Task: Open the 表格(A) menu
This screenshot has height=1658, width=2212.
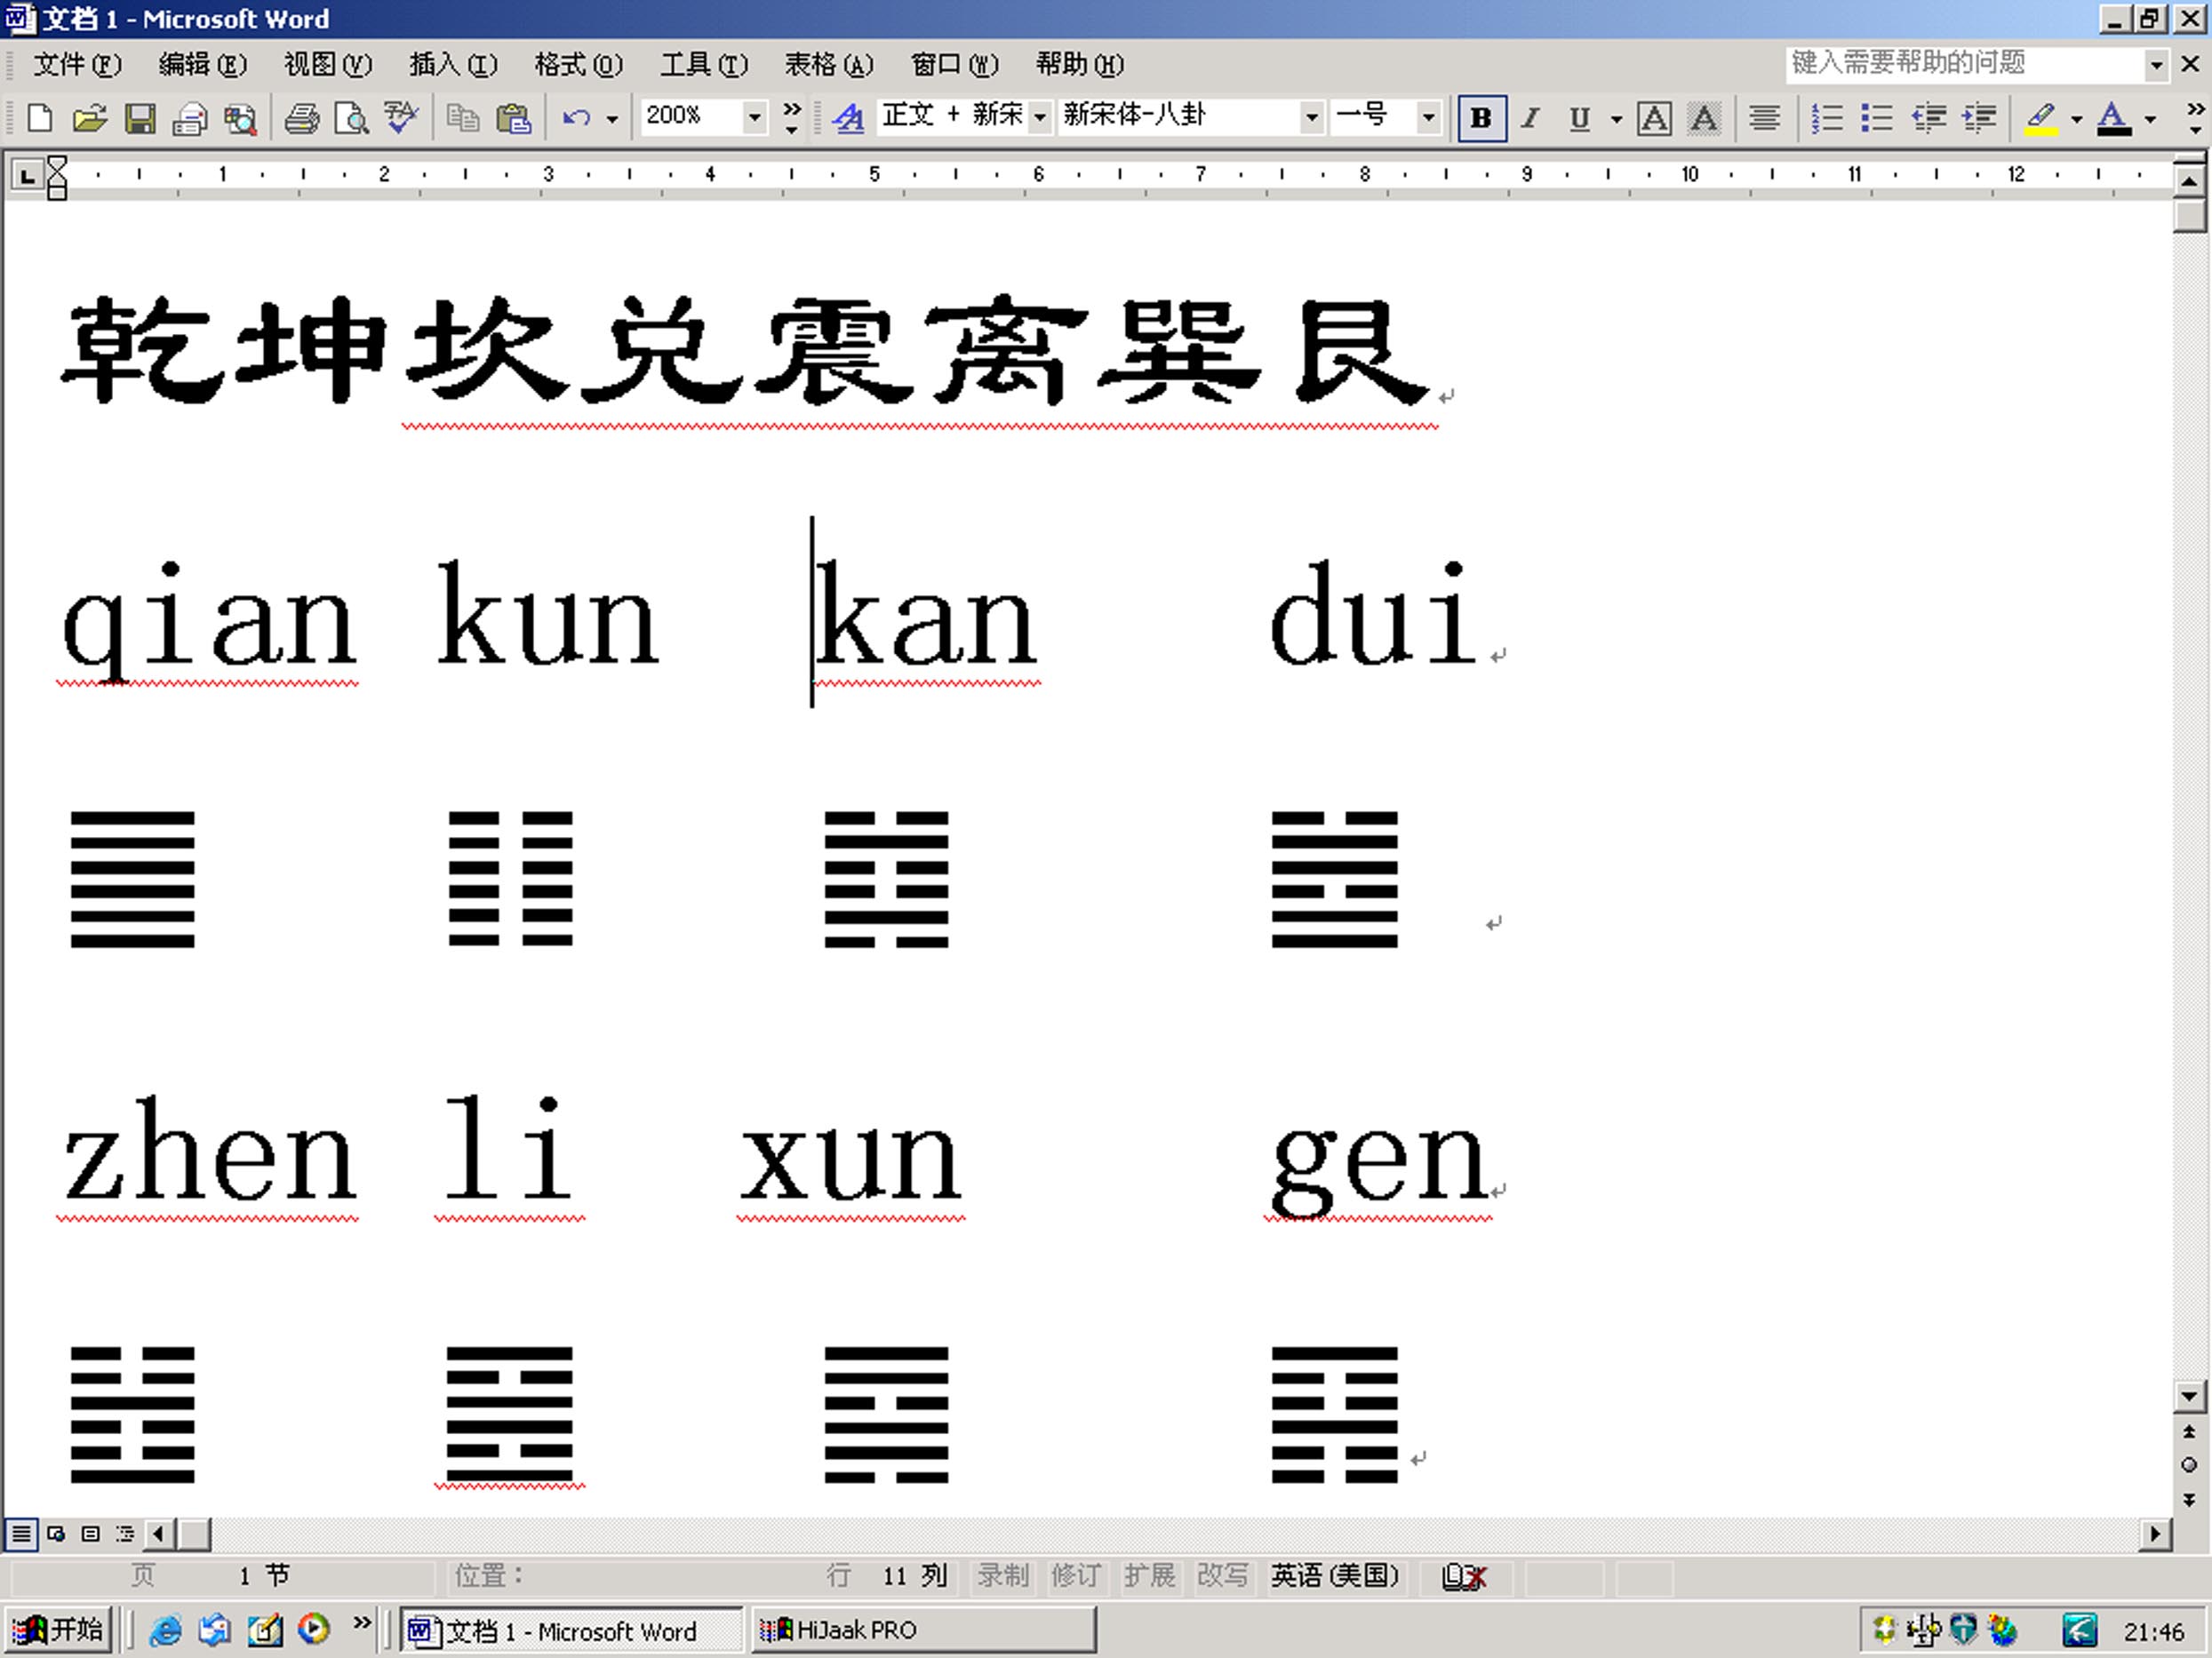Action: point(829,65)
